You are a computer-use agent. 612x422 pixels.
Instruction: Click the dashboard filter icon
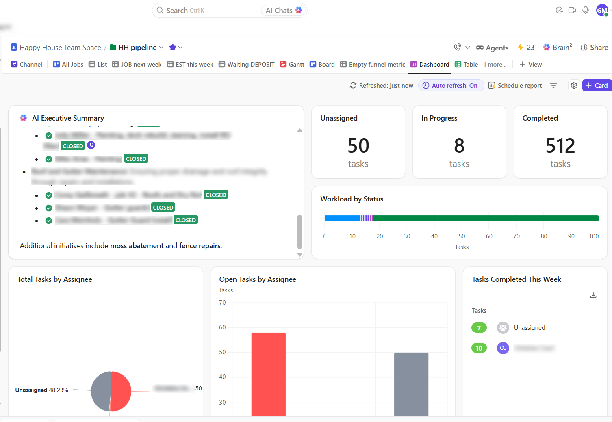click(553, 86)
